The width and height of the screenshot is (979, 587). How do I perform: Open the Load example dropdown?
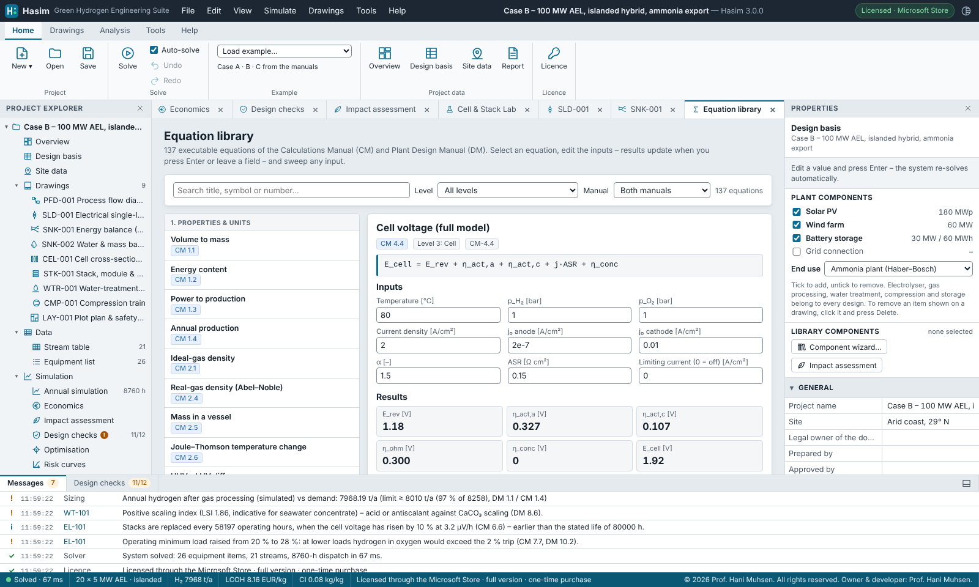pyautogui.click(x=285, y=51)
